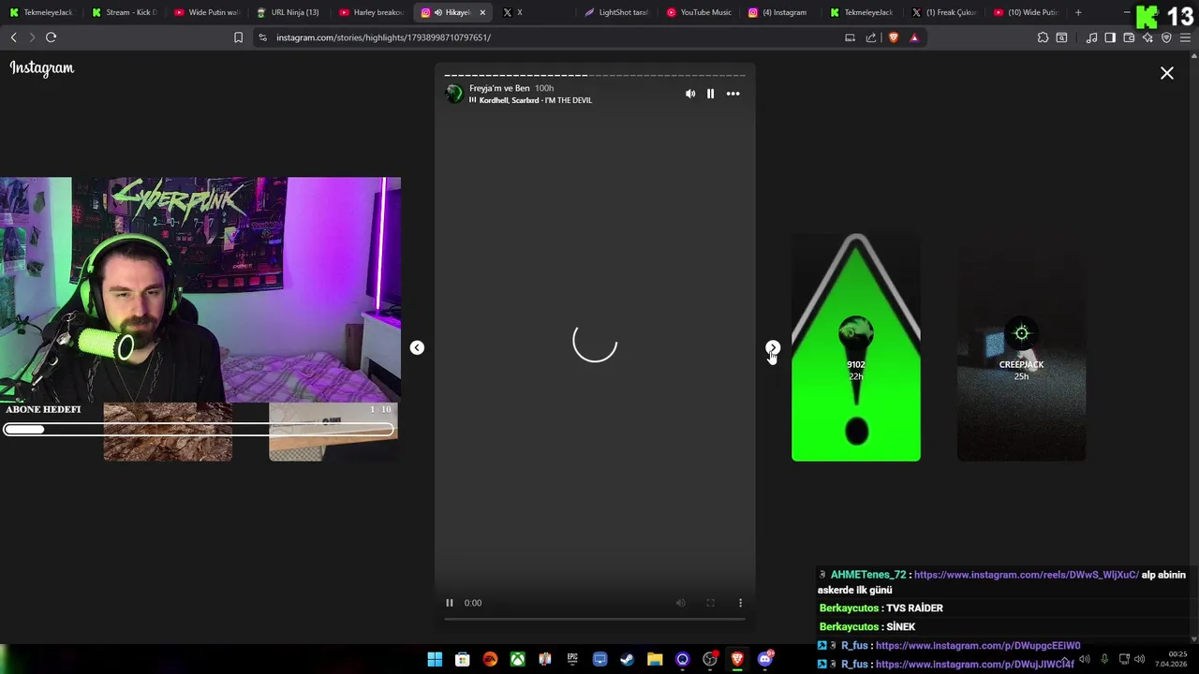1199x674 pixels.
Task: Open a new browser tab
Action: pos(1078,12)
